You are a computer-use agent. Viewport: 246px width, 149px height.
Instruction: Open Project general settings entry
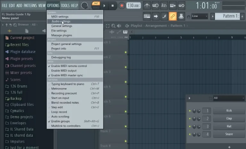[x=75, y=44]
